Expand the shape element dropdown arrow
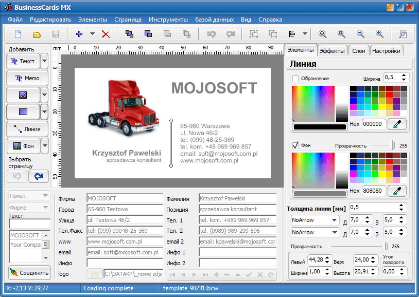This screenshot has height=297, width=419. (44, 112)
